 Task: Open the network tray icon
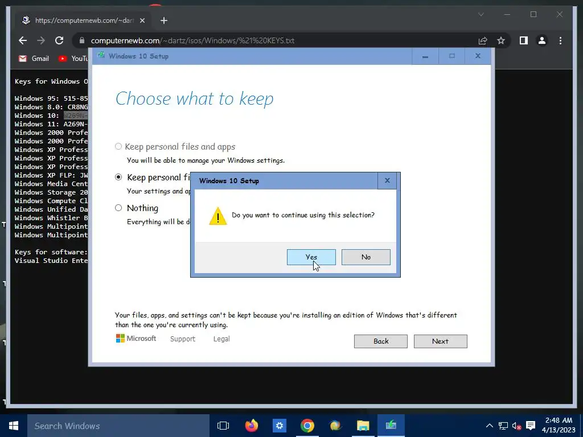coord(503,426)
